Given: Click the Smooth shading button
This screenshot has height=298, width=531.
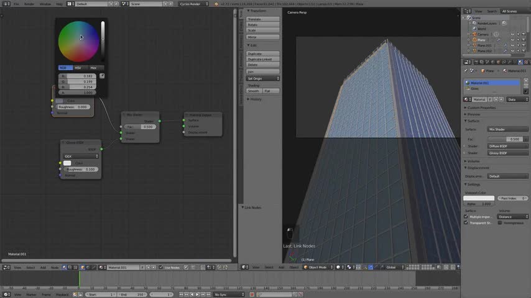Looking at the screenshot, I should coord(254,91).
